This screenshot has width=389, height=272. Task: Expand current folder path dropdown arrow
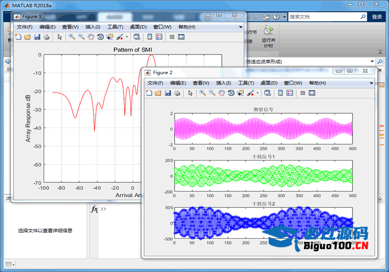click(372, 61)
